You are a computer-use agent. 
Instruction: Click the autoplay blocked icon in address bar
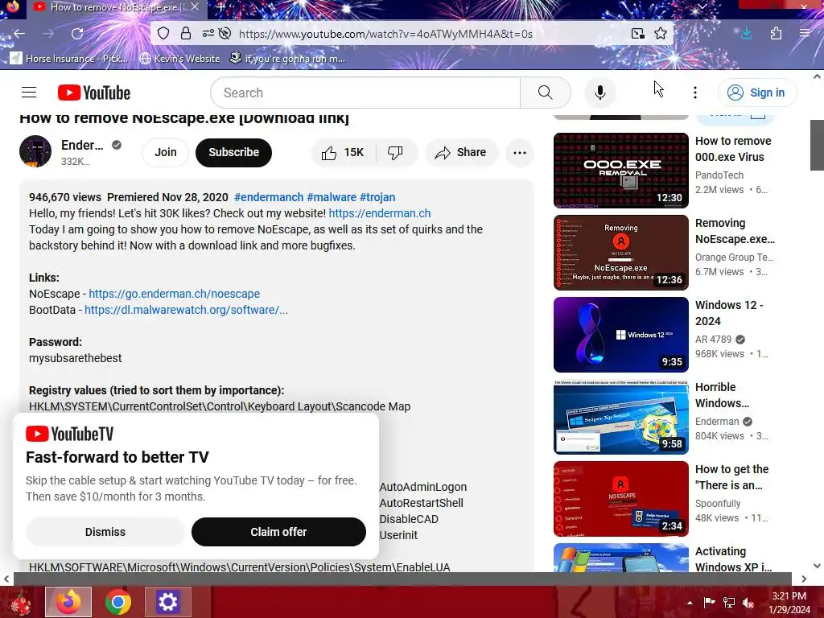pos(225,34)
